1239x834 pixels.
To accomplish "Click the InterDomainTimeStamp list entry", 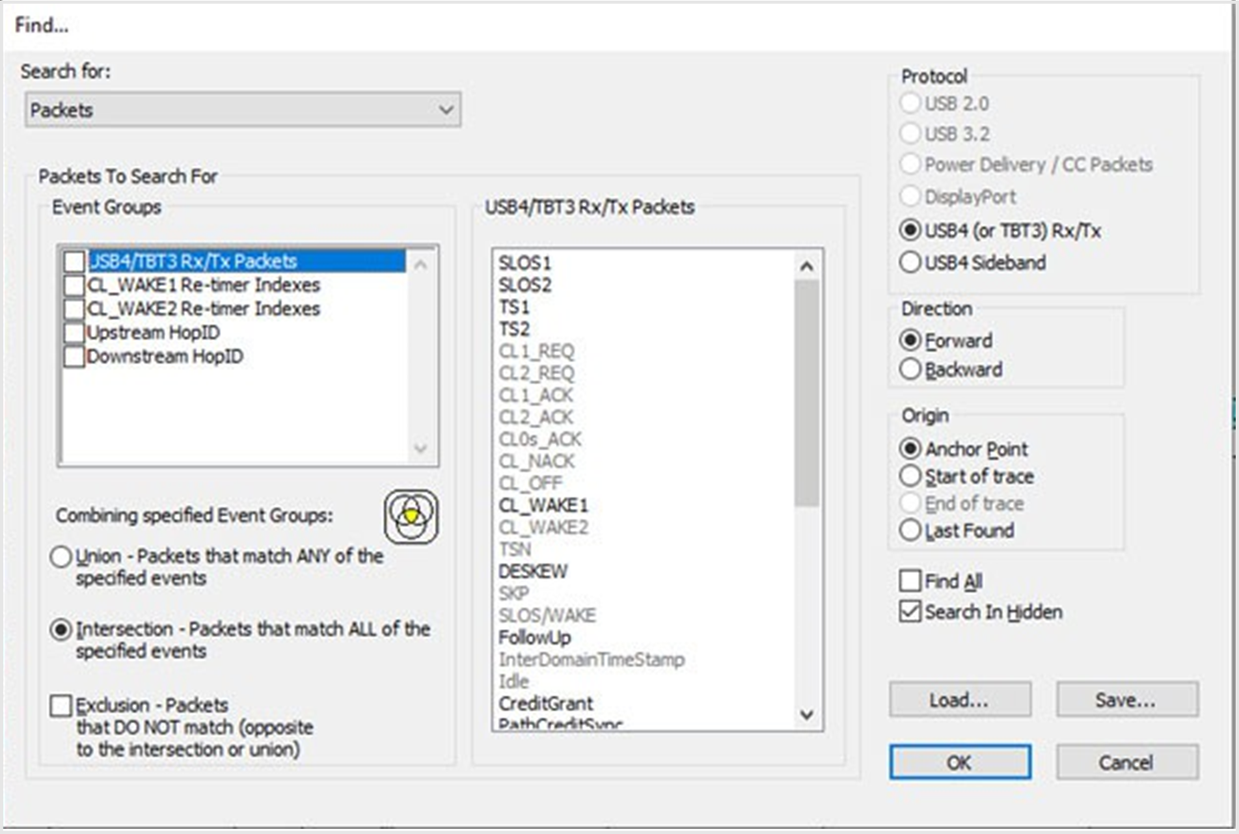I will click(591, 660).
